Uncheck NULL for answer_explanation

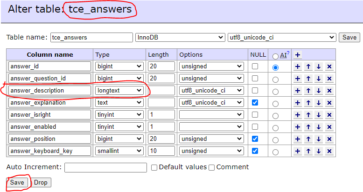[x=255, y=102]
